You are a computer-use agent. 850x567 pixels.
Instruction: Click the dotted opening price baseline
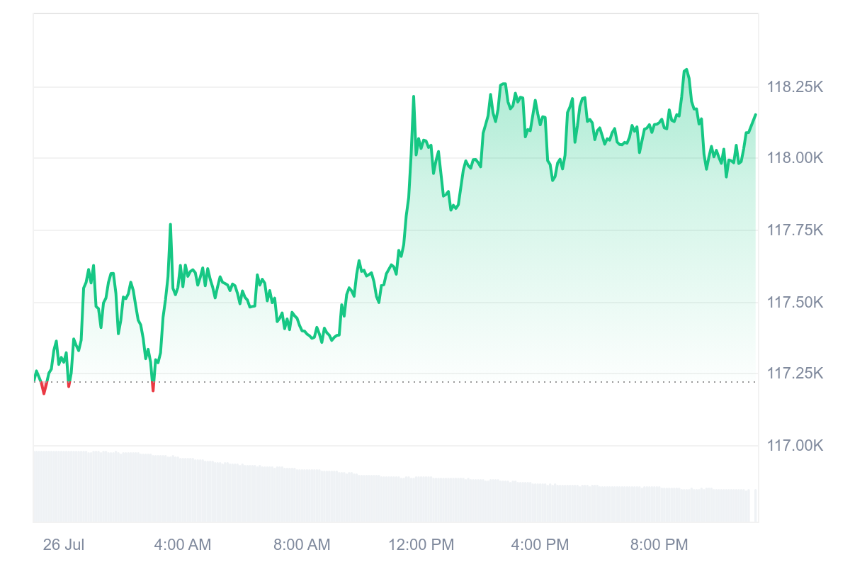click(425, 382)
